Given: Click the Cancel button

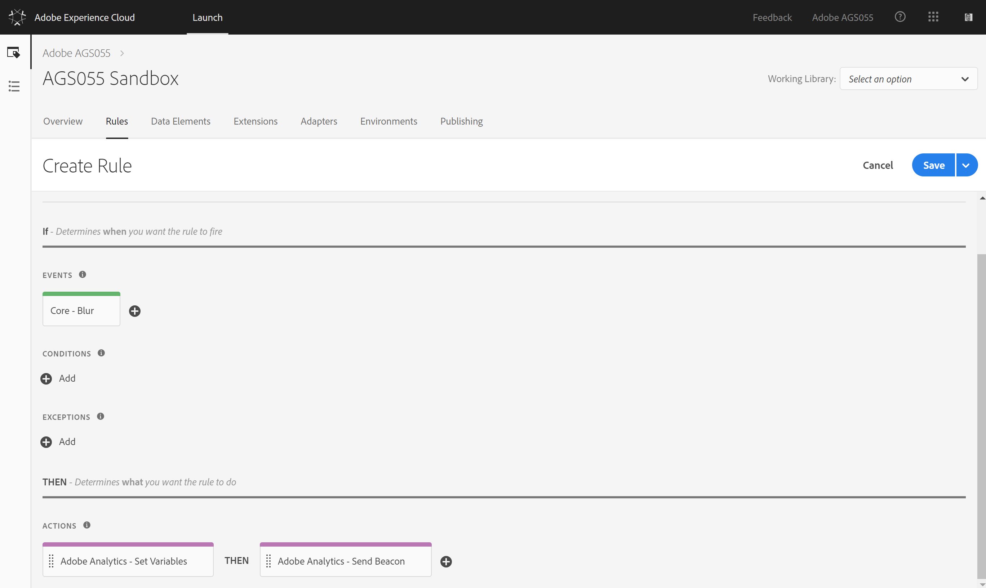Looking at the screenshot, I should (x=878, y=165).
